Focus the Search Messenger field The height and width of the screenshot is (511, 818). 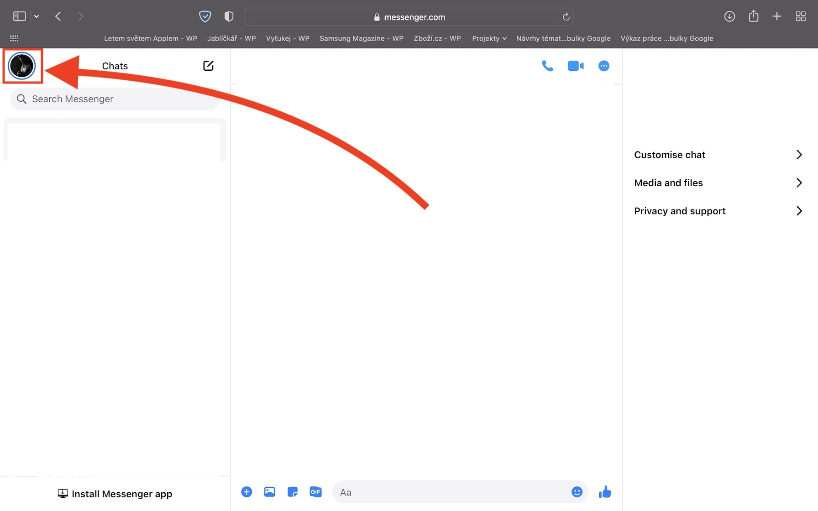tap(115, 99)
